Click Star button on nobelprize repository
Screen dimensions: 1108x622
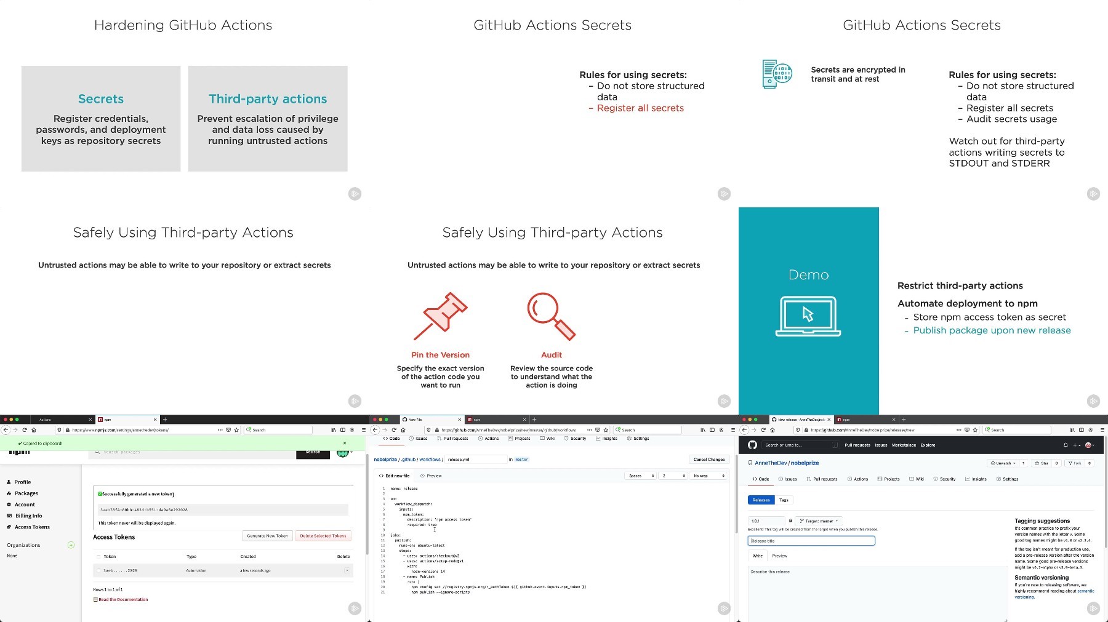[1042, 463]
